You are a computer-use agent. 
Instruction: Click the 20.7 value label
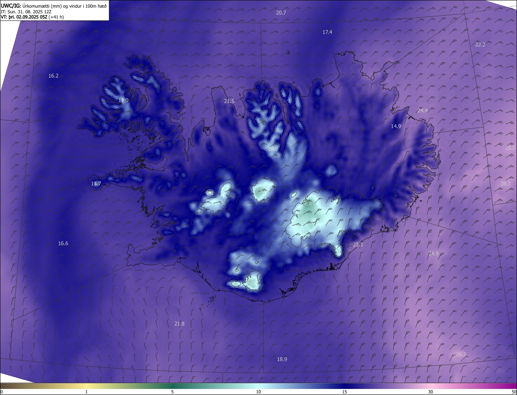click(281, 13)
